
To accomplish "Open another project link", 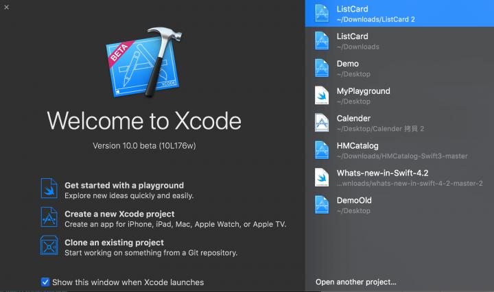I will [x=355, y=282].
